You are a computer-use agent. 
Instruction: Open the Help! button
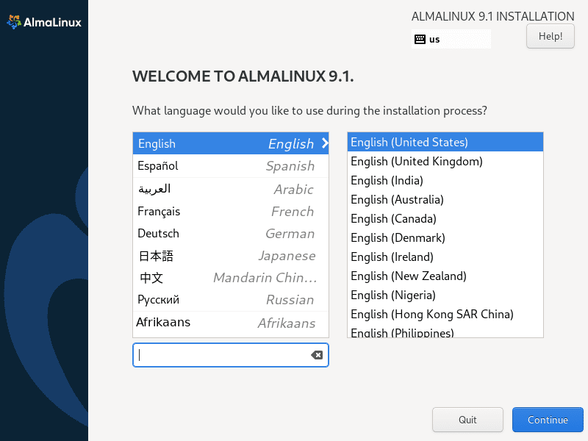click(x=550, y=36)
